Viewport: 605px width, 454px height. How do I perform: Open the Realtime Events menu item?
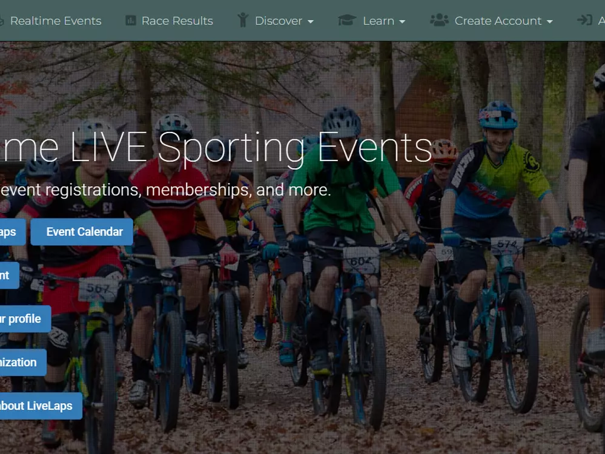coord(56,21)
